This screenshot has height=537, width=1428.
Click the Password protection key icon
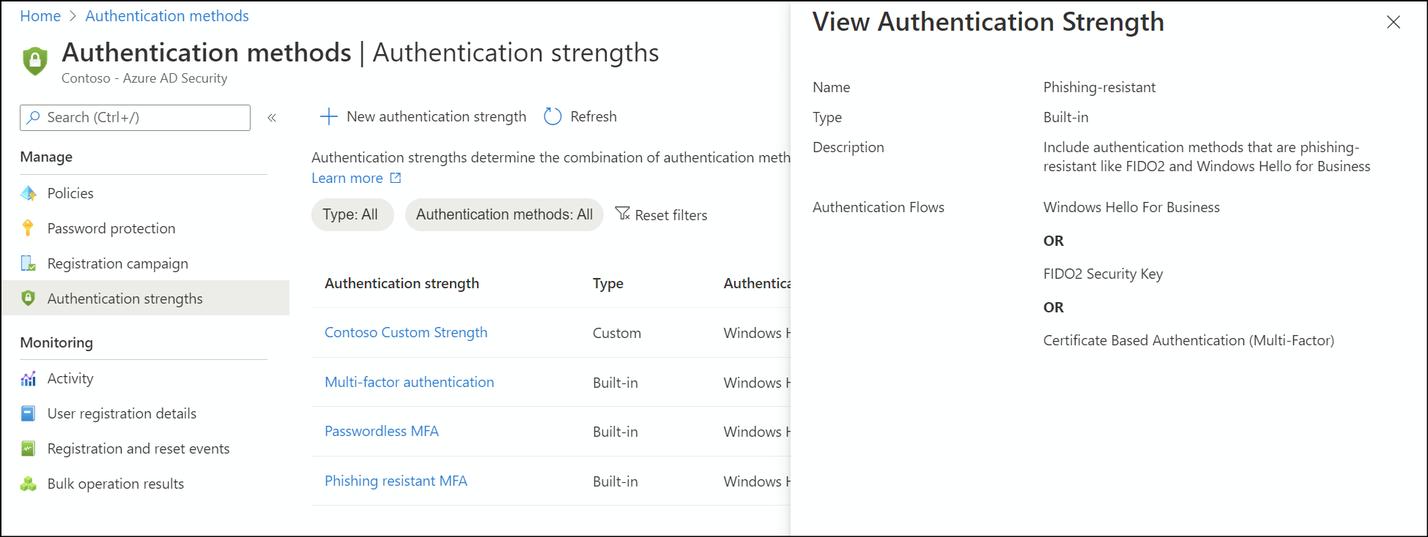click(x=28, y=228)
